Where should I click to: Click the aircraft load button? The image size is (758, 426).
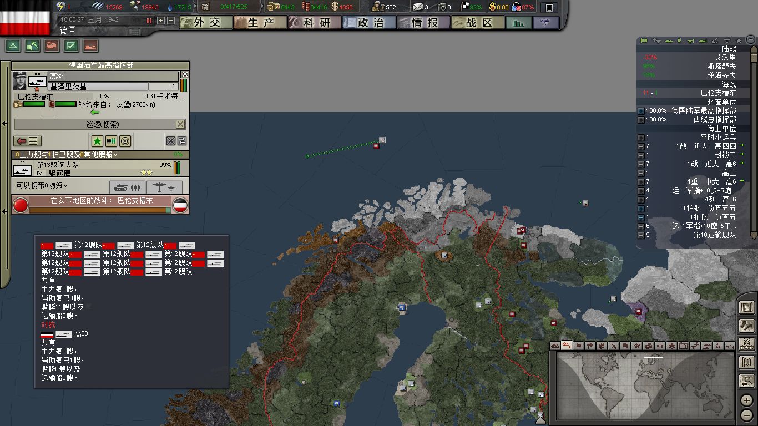[164, 187]
